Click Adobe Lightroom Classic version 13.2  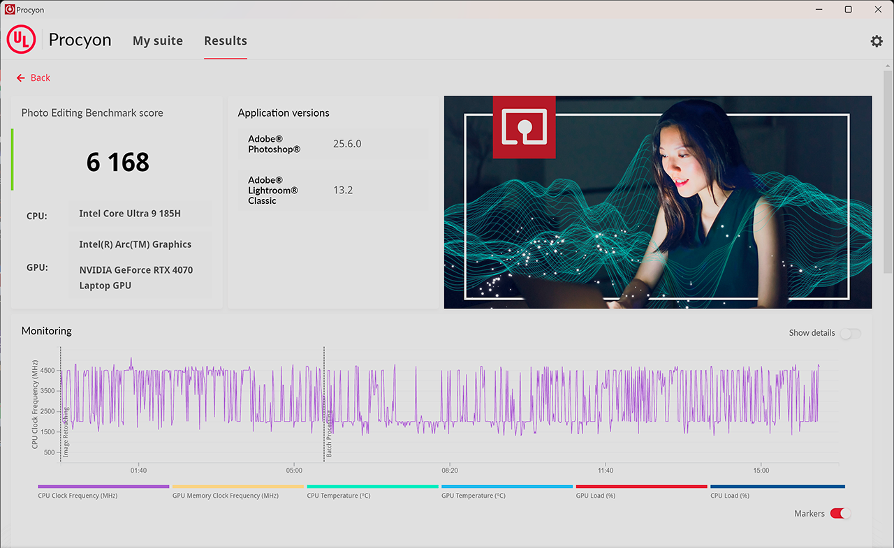pyautogui.click(x=343, y=190)
